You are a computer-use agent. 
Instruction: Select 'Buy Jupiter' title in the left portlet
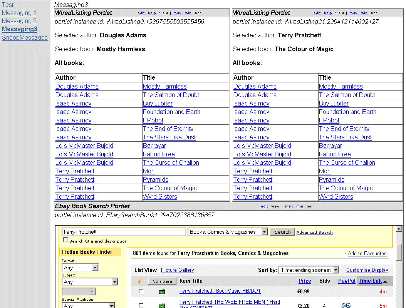158,104
